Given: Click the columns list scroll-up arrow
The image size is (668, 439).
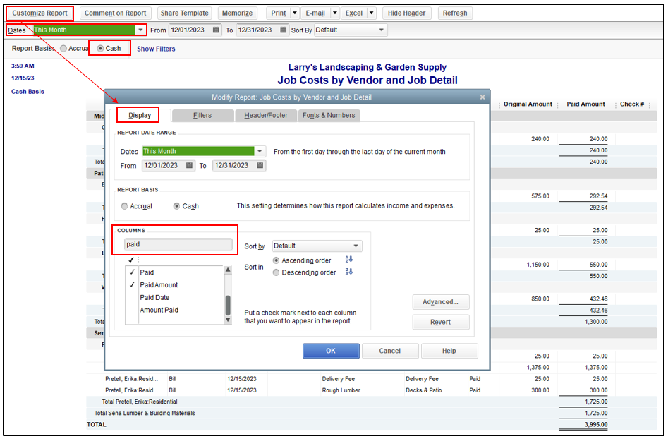Looking at the screenshot, I should [x=228, y=270].
